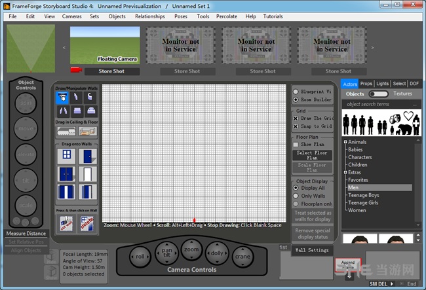426x290 pixels.
Task: Click the orange floor icon
Action: coord(87,132)
